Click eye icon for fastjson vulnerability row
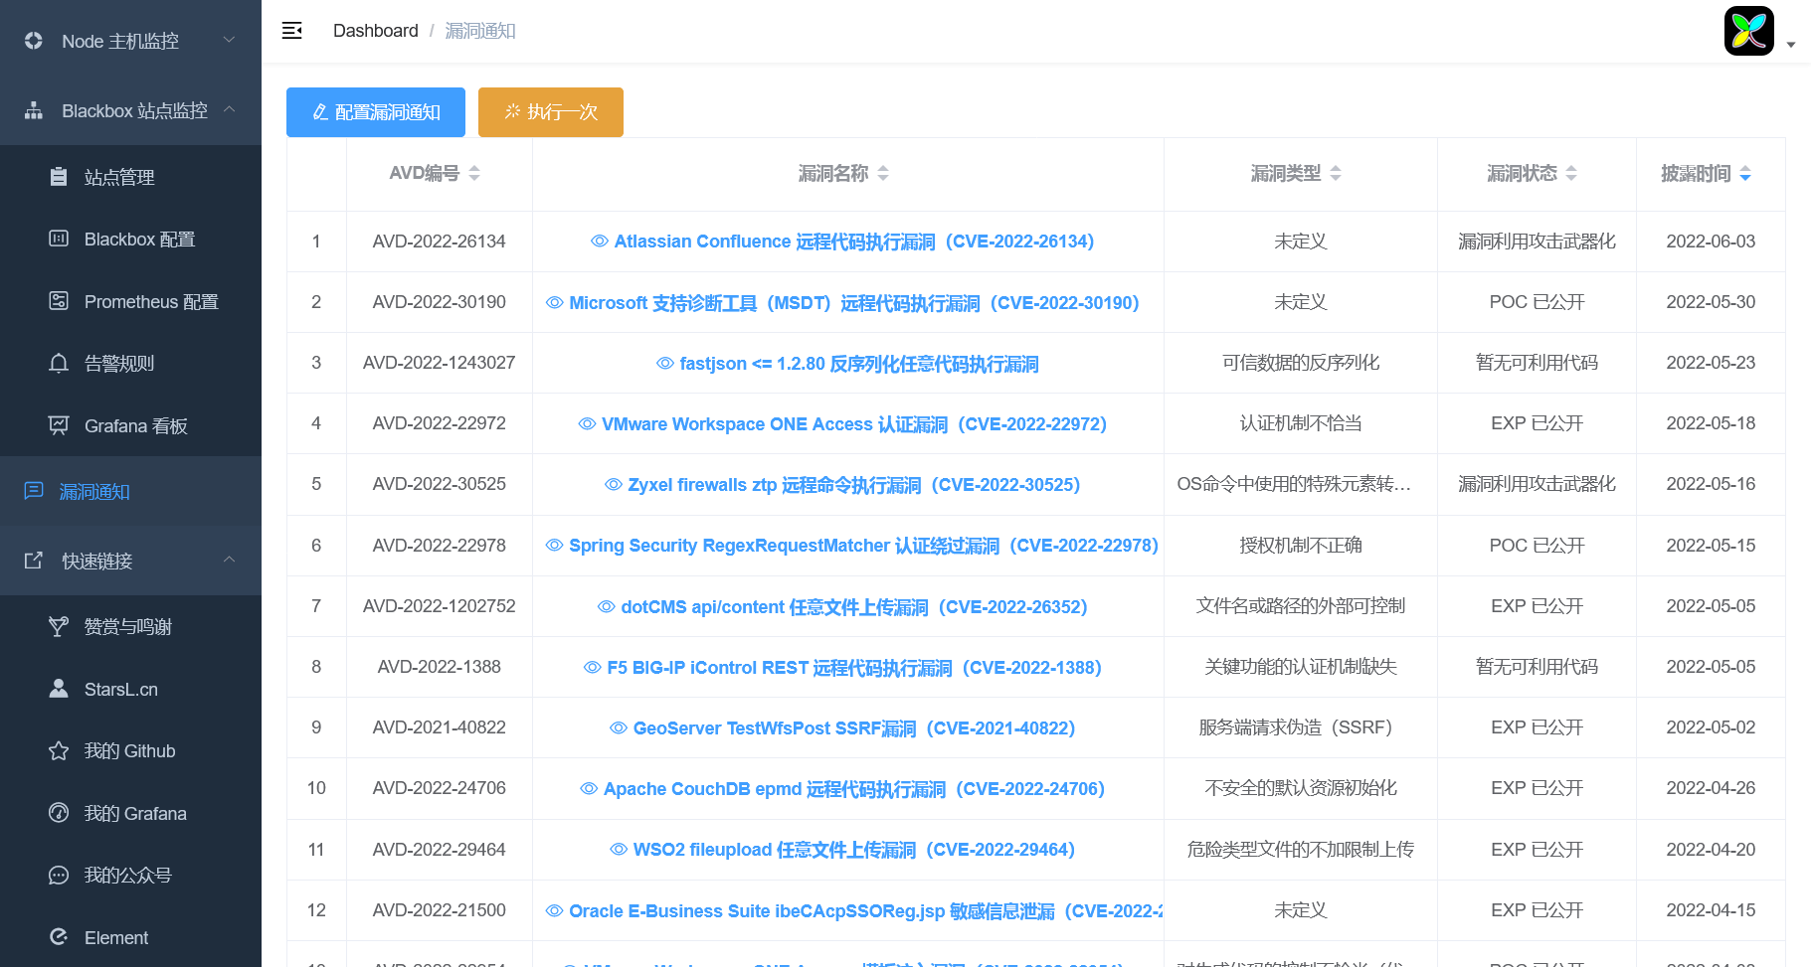The width and height of the screenshot is (1811, 967). [665, 364]
